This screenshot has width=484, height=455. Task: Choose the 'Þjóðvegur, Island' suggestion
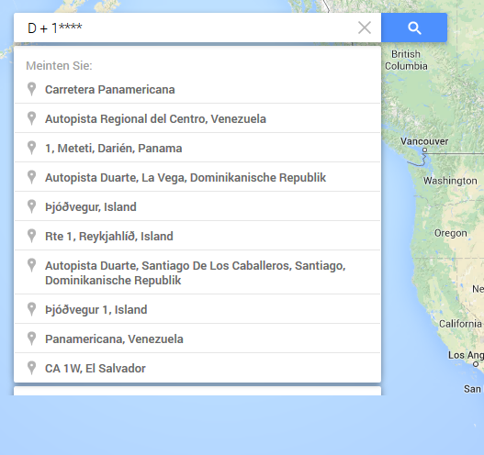(197, 206)
